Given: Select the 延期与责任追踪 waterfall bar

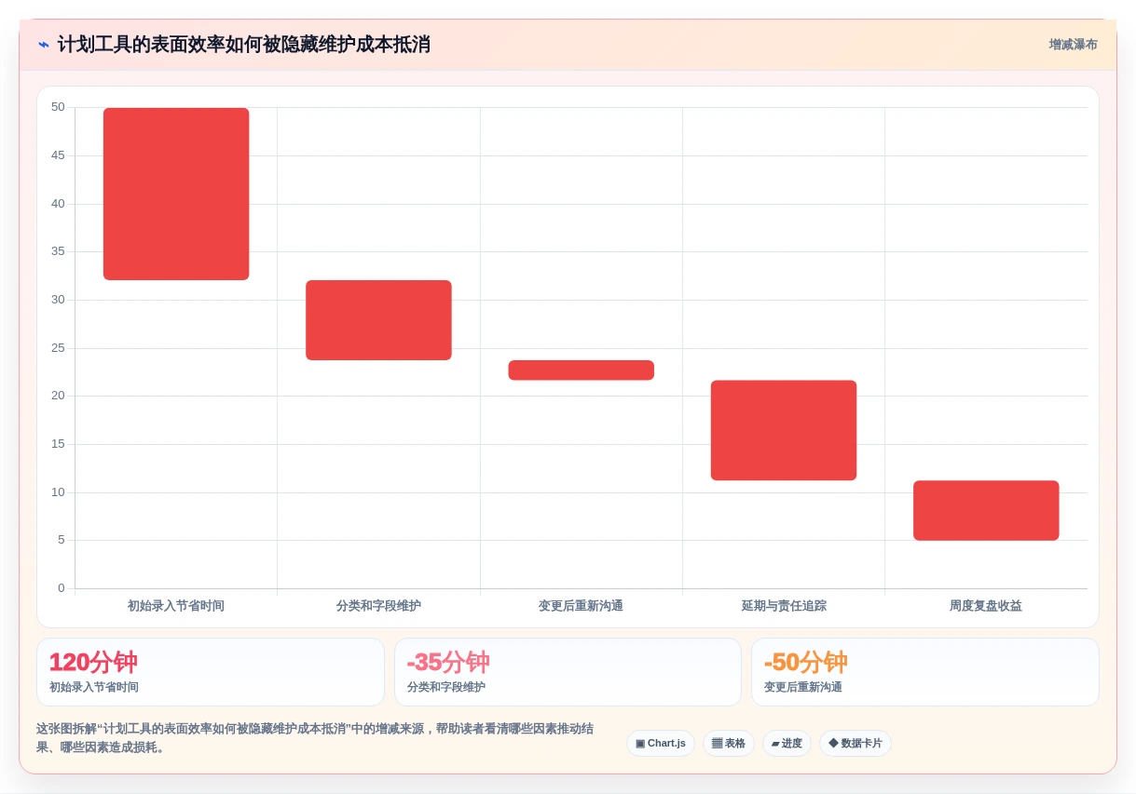Looking at the screenshot, I should (784, 430).
